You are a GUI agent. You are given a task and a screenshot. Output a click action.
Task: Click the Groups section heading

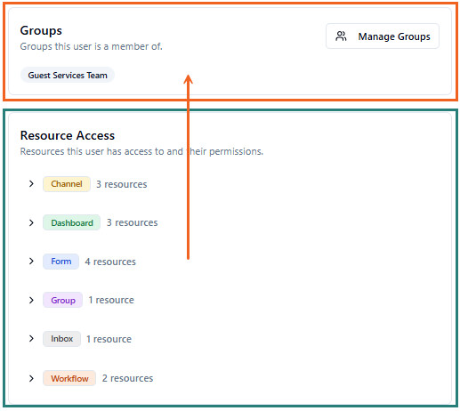(41, 31)
